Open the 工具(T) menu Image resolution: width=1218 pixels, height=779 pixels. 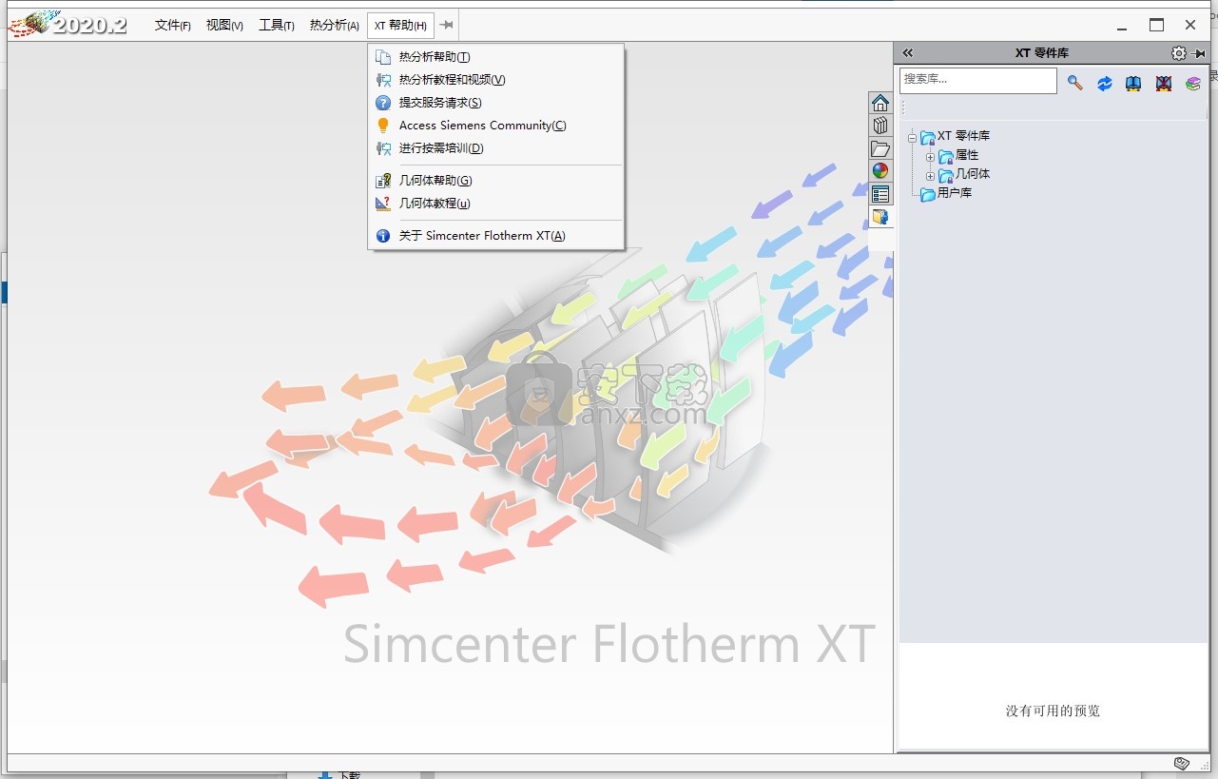[x=277, y=26]
